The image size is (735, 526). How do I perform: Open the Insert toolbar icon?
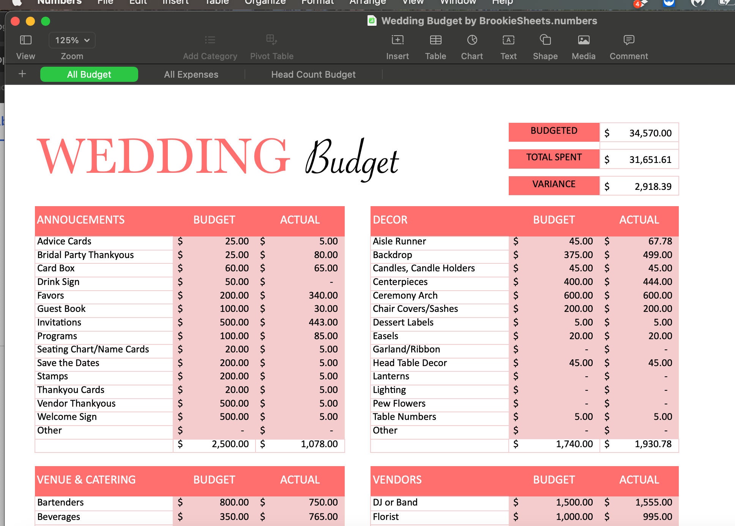coord(397,45)
